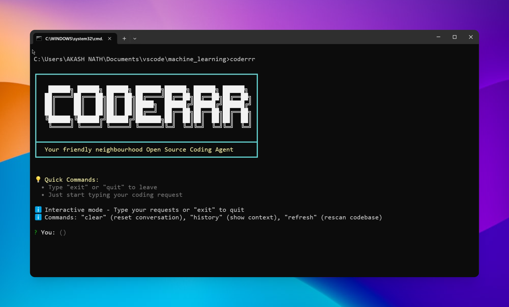Click inside the You input prompt parentheses
509x307 pixels.
pos(63,232)
